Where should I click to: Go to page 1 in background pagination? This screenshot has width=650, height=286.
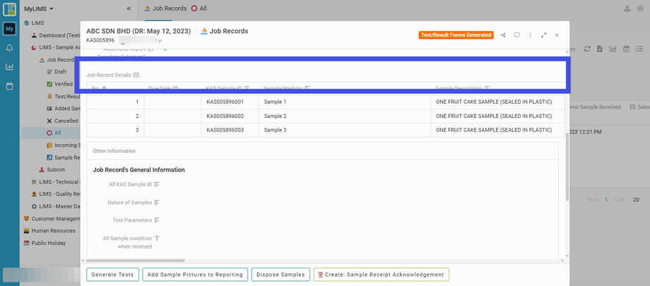click(606, 200)
